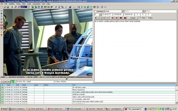Viewport: 178px width, 111px height.
Task: Open the Subtitles menu
Action: tap(12, 4)
